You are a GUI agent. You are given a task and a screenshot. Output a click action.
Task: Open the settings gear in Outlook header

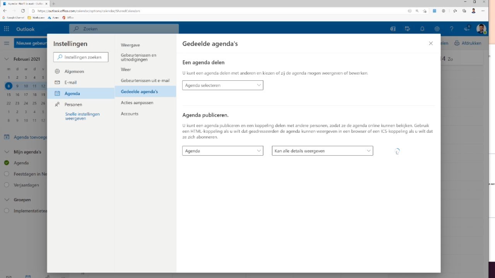437,29
